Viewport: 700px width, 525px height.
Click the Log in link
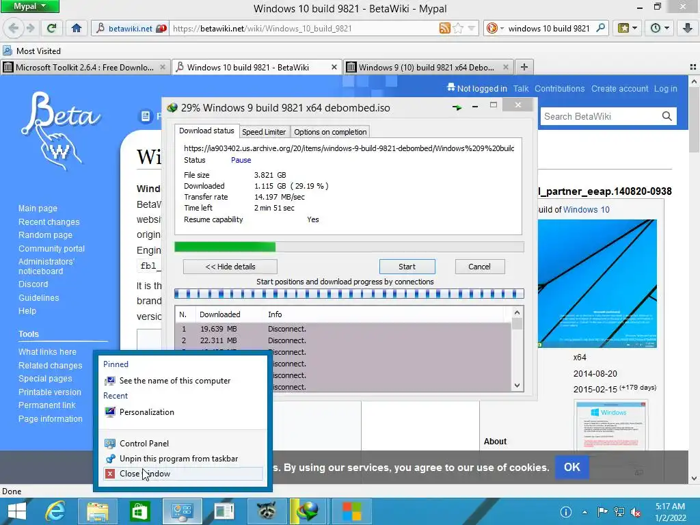[x=666, y=88]
